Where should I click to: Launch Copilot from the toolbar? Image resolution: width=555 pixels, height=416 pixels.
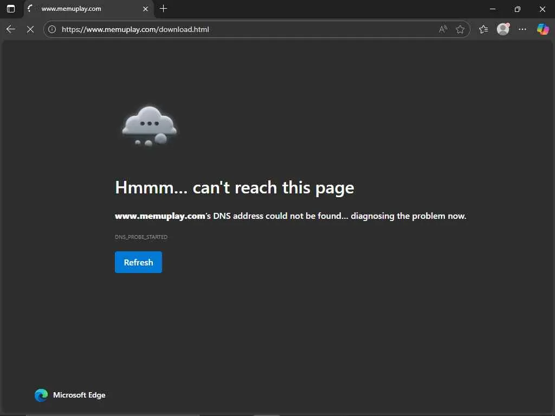coord(543,29)
